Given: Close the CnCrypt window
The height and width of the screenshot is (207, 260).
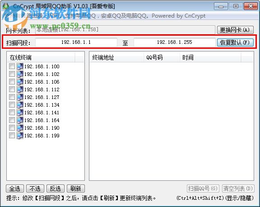Looking at the screenshot, I should 251,6.
